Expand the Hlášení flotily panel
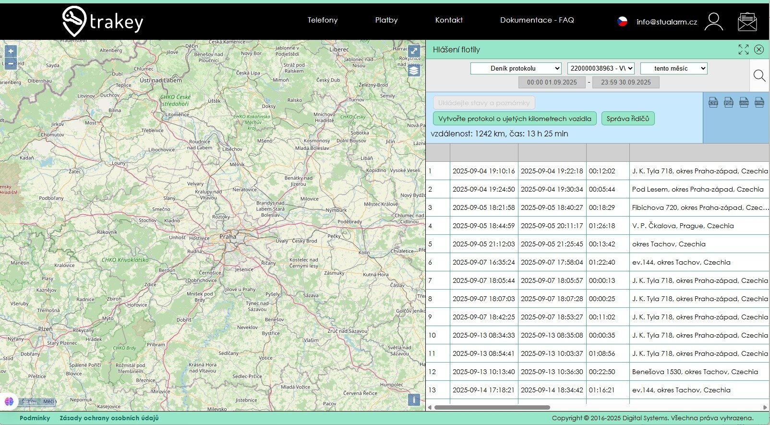The image size is (770, 425). (743, 49)
